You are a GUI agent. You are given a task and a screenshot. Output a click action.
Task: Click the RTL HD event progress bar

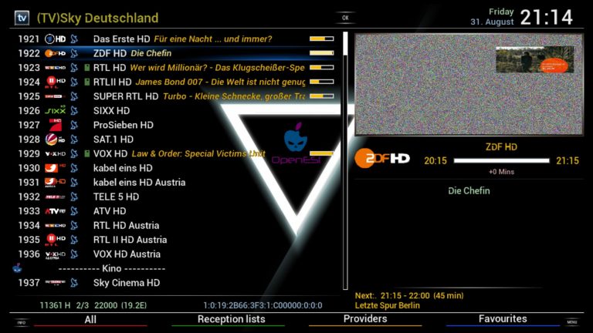tap(321, 68)
